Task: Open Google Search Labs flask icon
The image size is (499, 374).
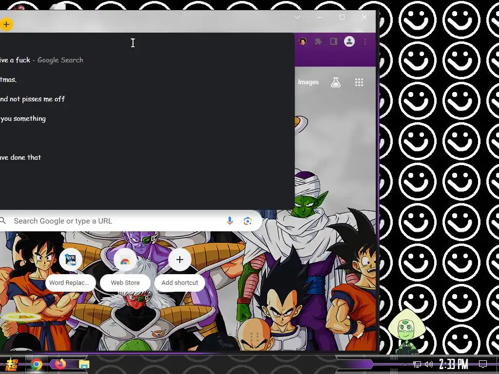Action: [x=335, y=82]
